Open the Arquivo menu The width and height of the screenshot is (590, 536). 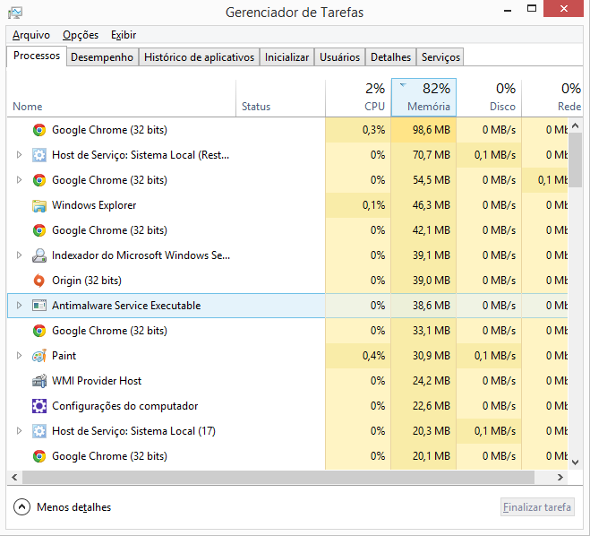tap(31, 35)
